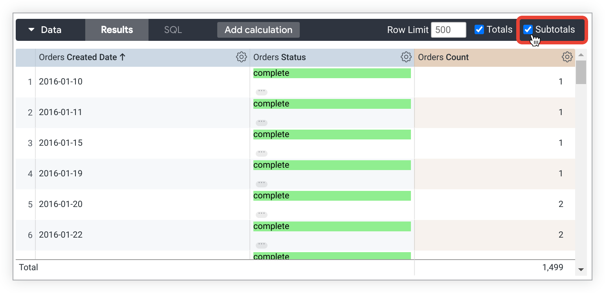Open the Orders Status column gear menu
The width and height of the screenshot is (605, 293).
click(x=406, y=57)
